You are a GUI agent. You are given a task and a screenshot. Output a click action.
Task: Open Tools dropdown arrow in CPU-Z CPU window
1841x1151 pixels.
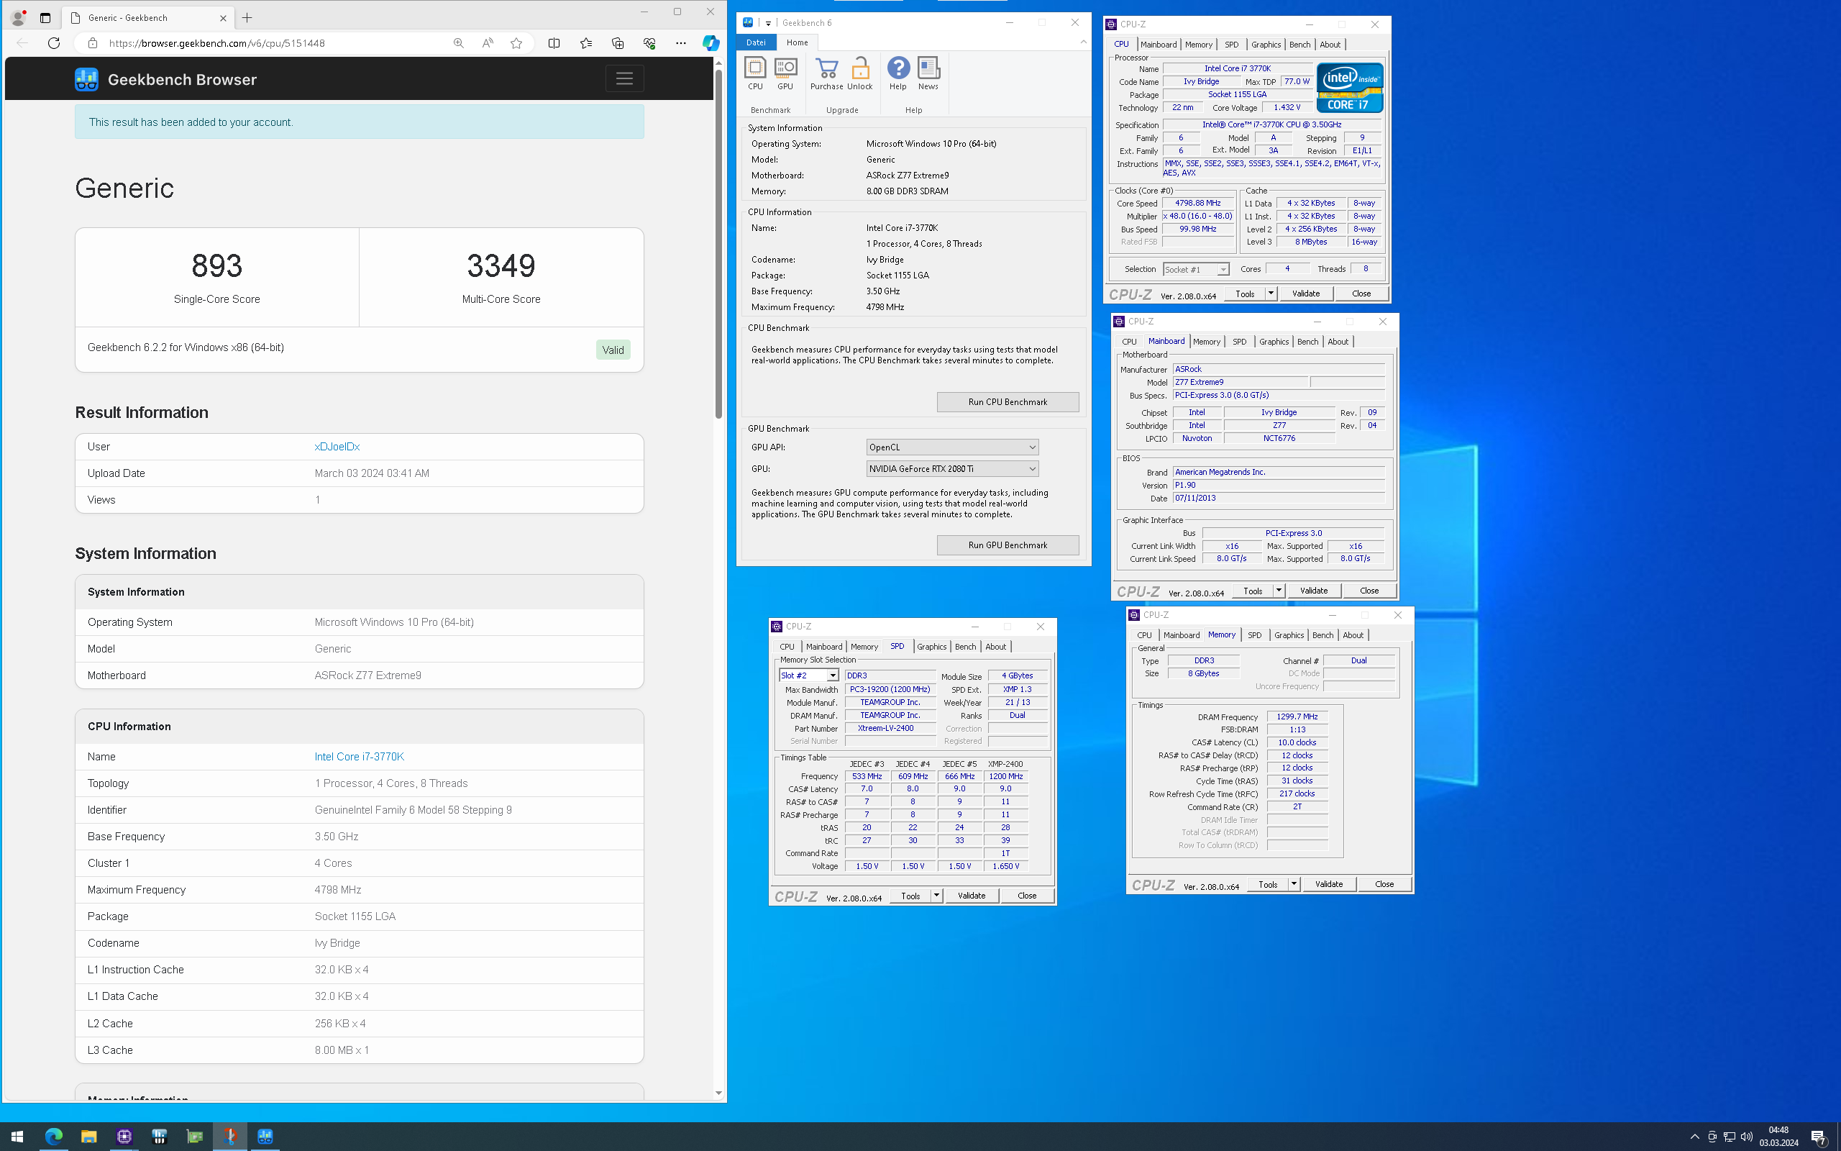pyautogui.click(x=1271, y=294)
